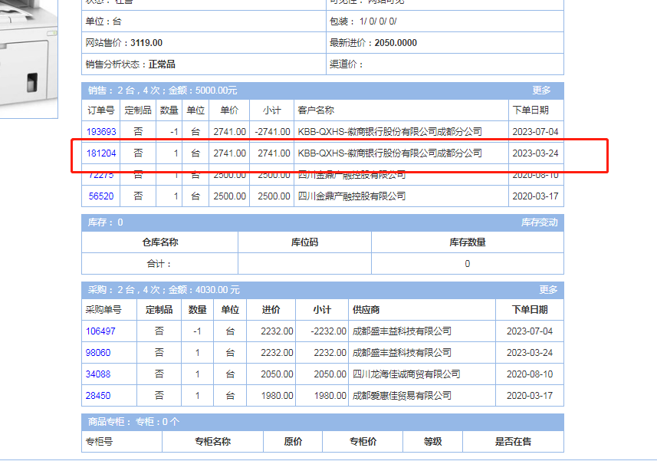The height and width of the screenshot is (471, 657).
Task: Open sales order 181204
Action: [x=101, y=153]
